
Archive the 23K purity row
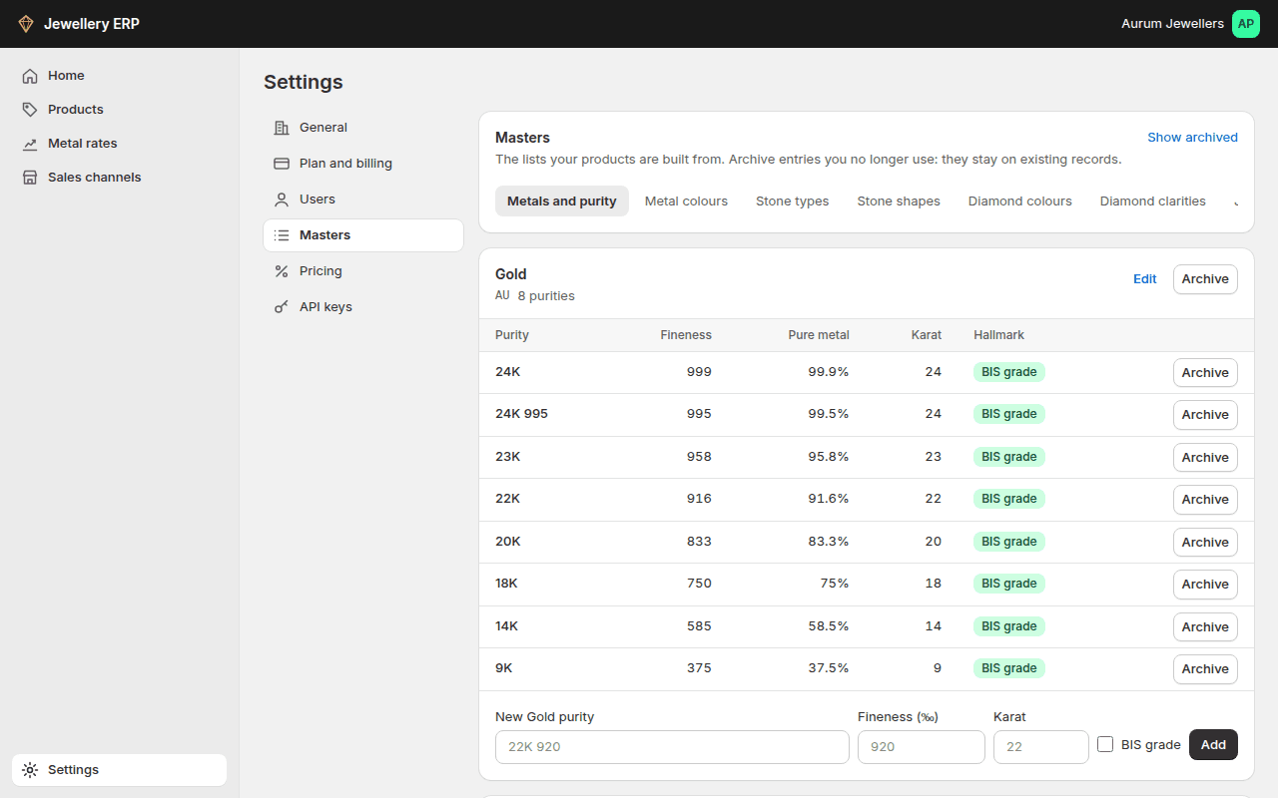1205,458
